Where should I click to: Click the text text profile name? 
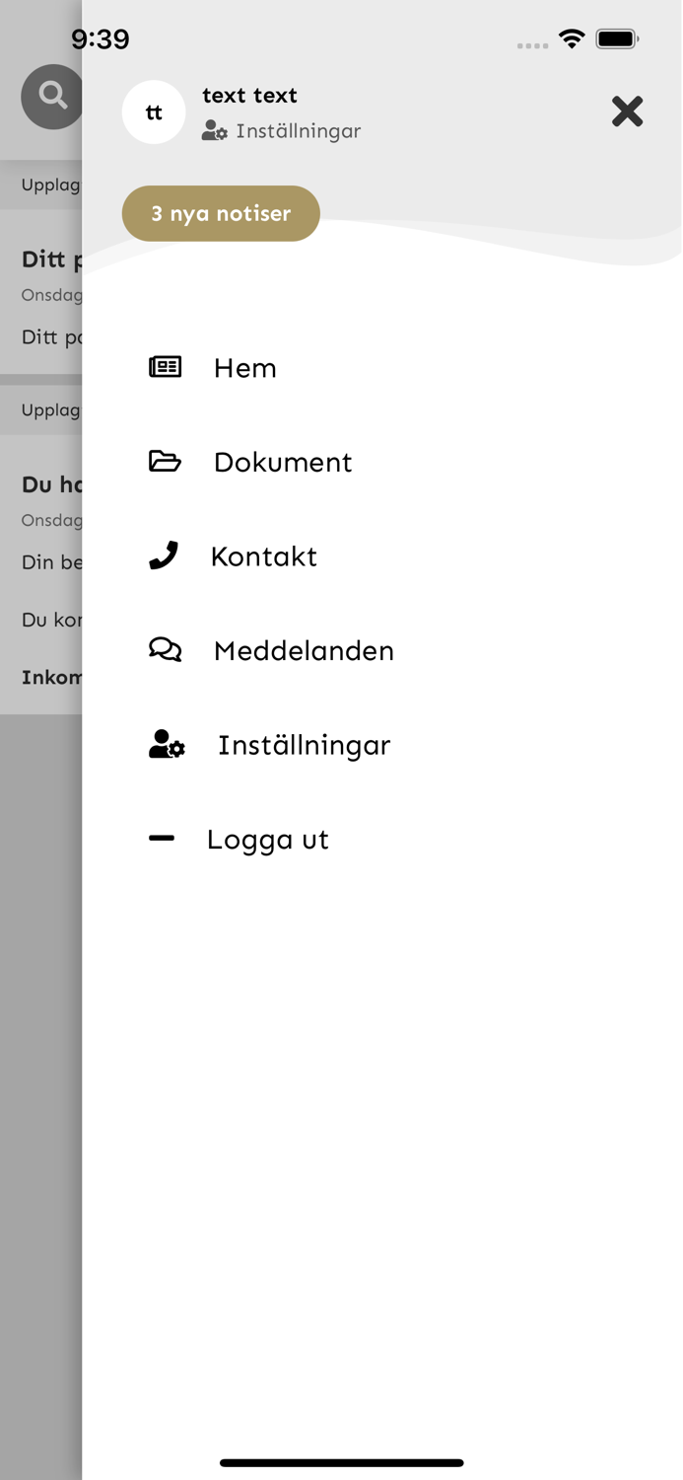pyautogui.click(x=249, y=96)
